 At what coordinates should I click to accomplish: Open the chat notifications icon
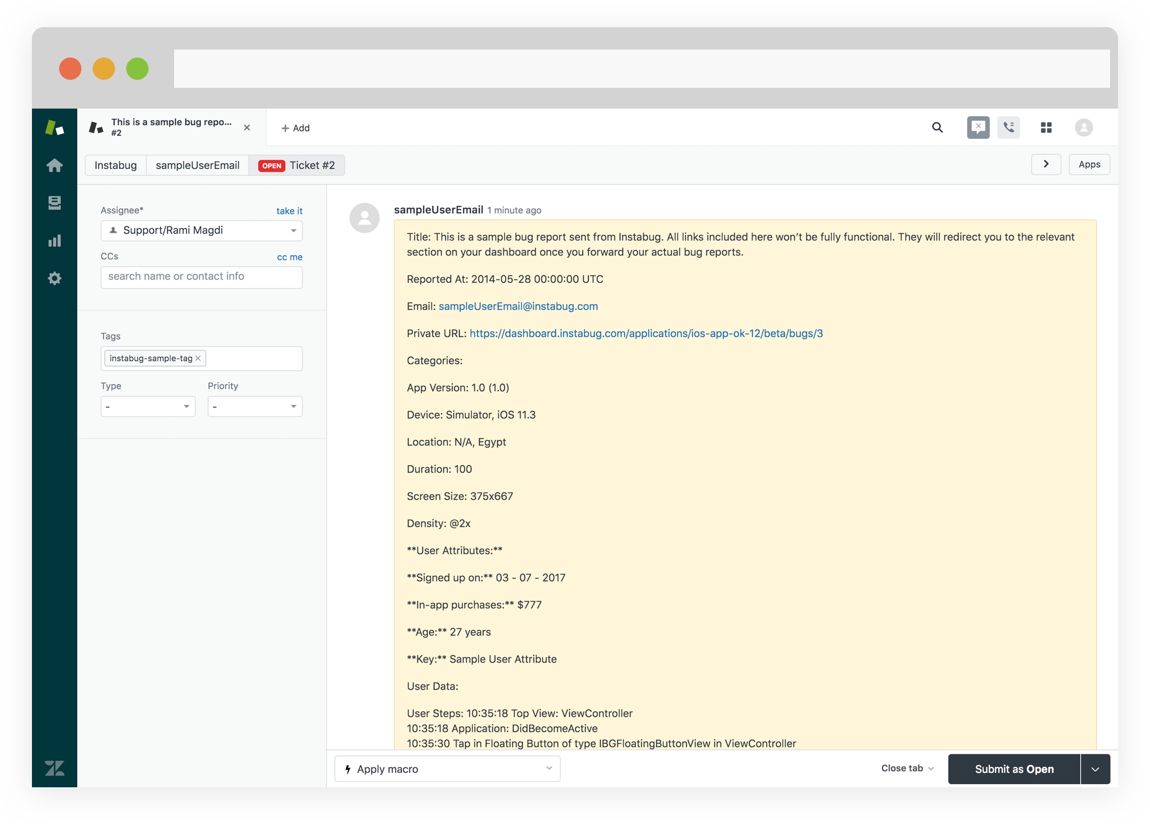[978, 128]
